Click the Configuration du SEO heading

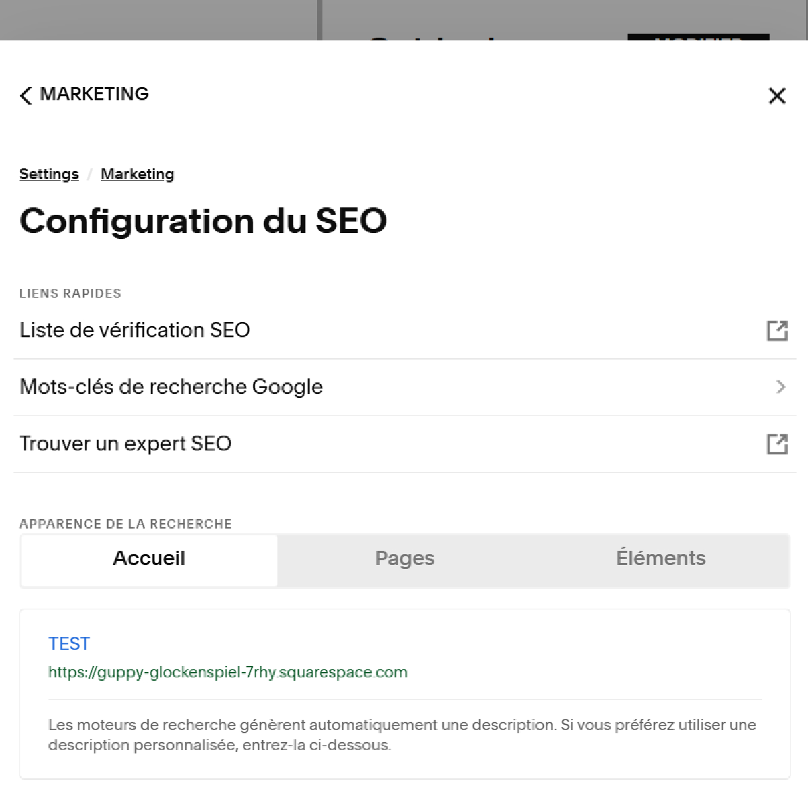[x=203, y=221]
